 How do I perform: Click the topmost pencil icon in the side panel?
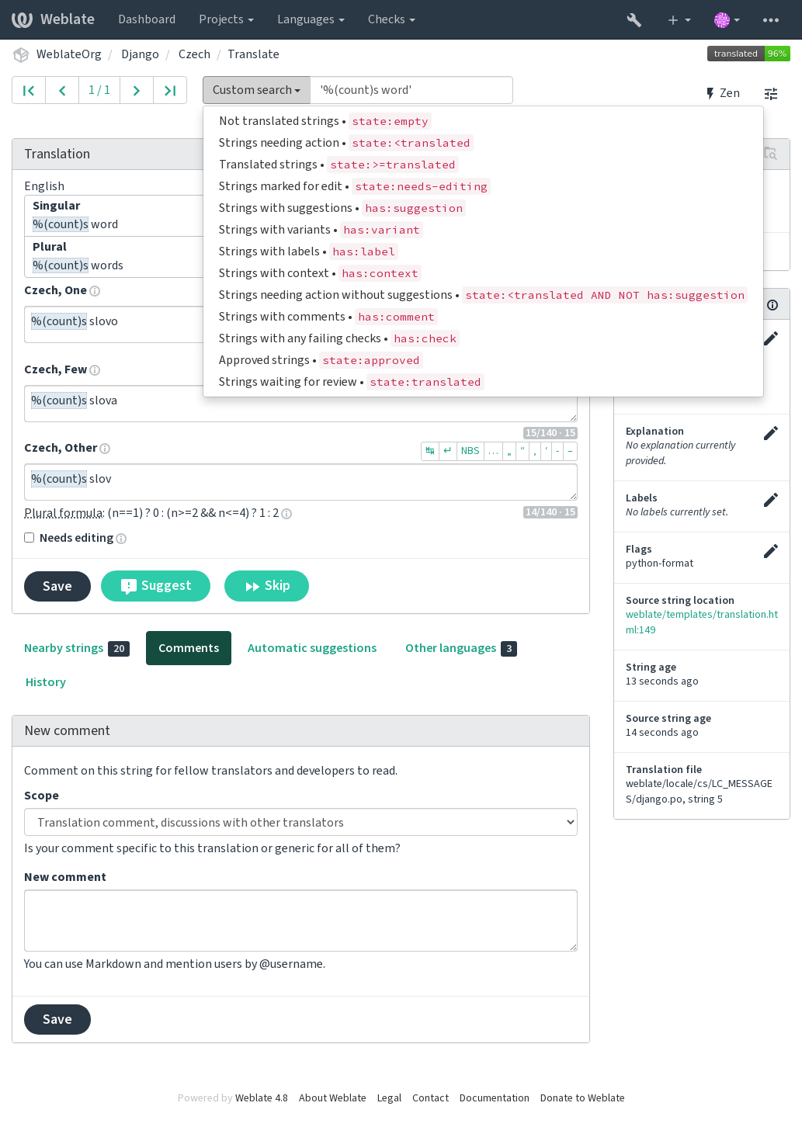(770, 338)
